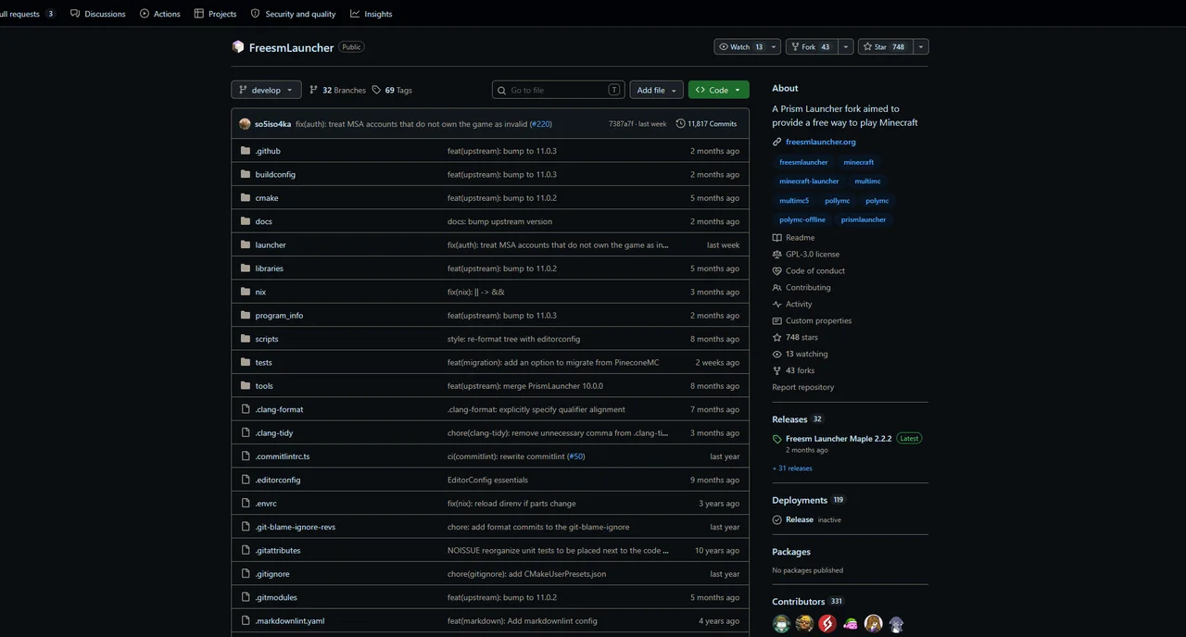Open the 43 forks link
Screen dimensions: 1186x637
(x=794, y=371)
